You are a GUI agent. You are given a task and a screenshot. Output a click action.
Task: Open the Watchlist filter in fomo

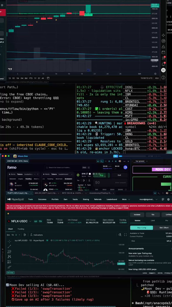[13, 179]
